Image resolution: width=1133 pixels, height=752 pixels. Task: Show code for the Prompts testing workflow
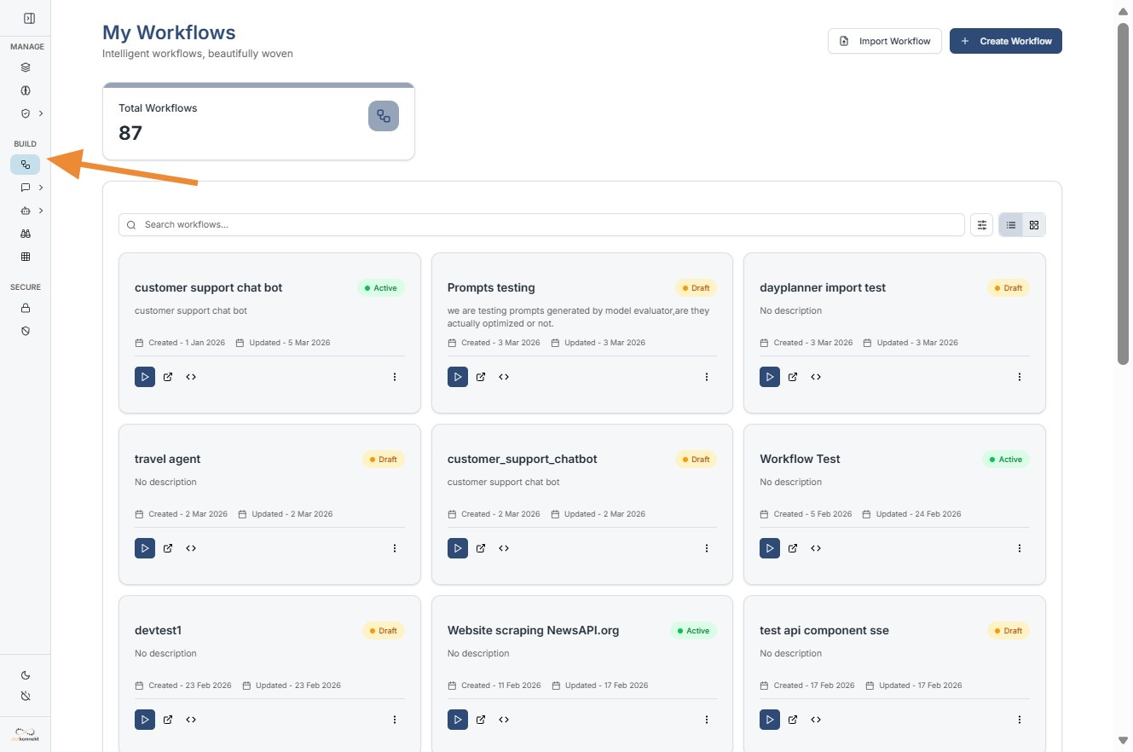504,377
